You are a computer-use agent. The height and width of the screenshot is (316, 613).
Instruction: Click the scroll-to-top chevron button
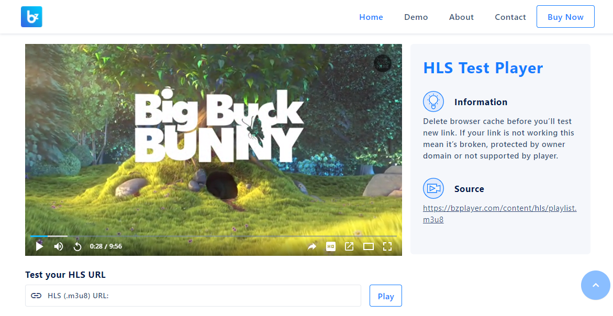[595, 285]
